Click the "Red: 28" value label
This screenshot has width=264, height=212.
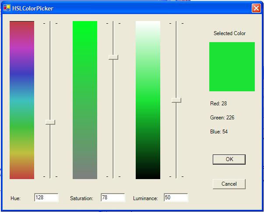click(218, 103)
